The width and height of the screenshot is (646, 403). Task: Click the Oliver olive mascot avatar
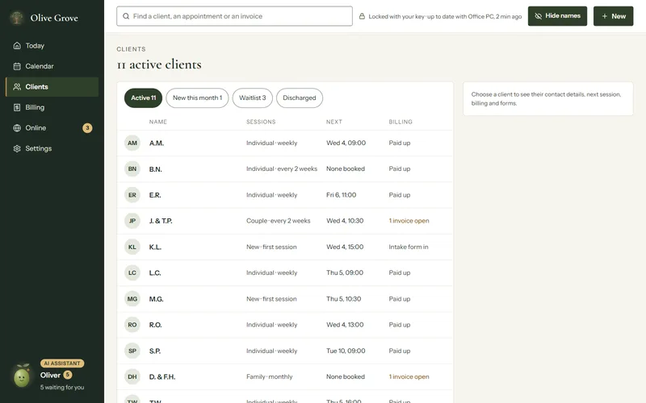click(22, 376)
